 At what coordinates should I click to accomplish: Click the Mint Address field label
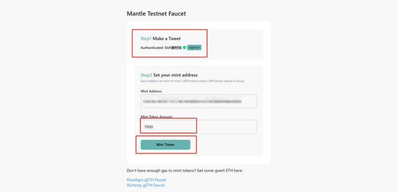pos(151,91)
